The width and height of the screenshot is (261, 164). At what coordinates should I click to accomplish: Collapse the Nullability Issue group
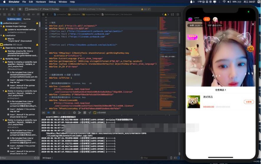coord(2,59)
